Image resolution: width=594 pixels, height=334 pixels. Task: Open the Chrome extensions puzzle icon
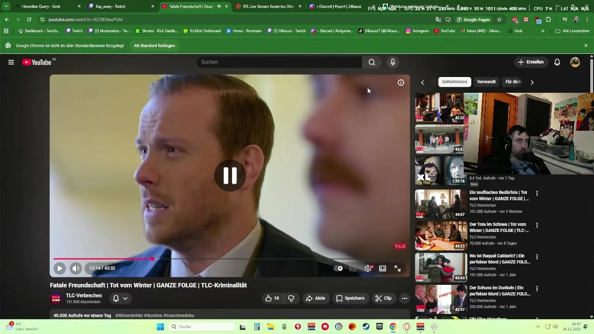(x=549, y=19)
